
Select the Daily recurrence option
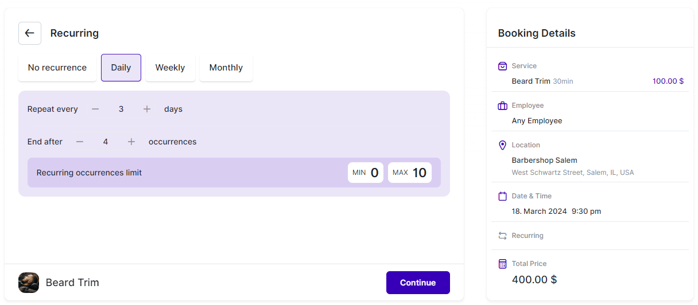(121, 68)
